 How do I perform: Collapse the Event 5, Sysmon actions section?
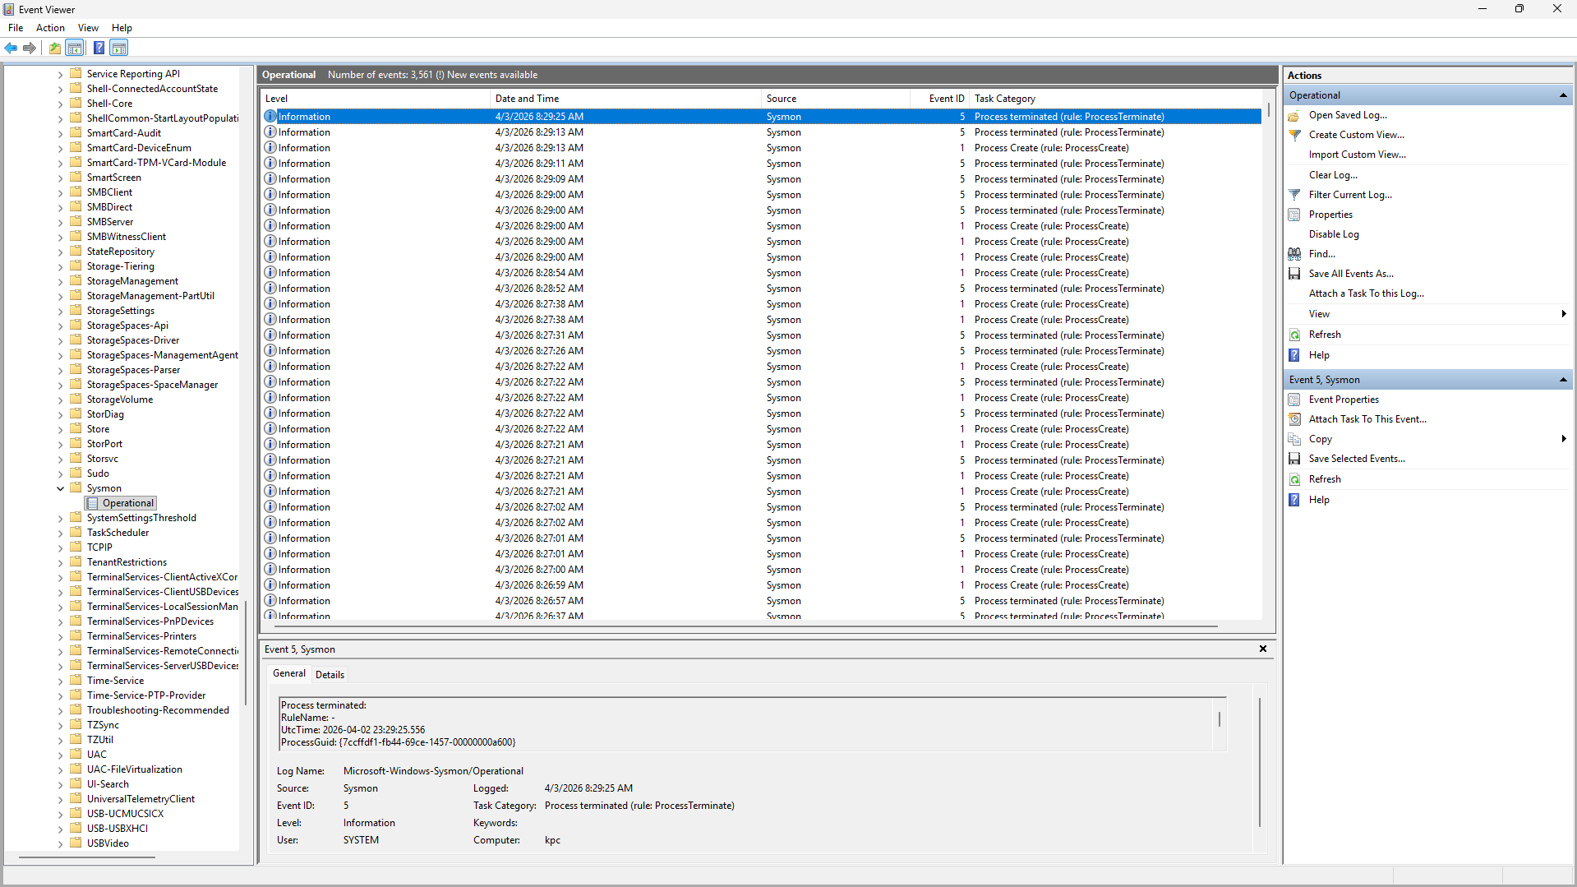click(x=1562, y=380)
